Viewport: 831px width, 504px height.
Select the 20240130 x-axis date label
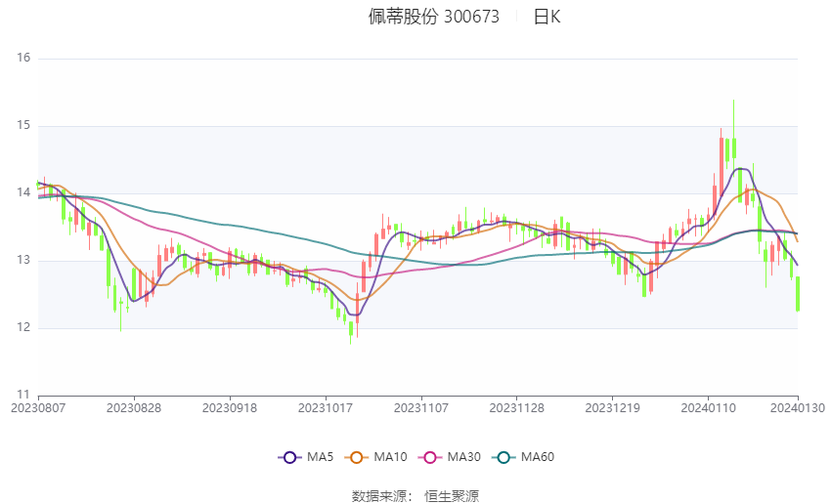(798, 408)
